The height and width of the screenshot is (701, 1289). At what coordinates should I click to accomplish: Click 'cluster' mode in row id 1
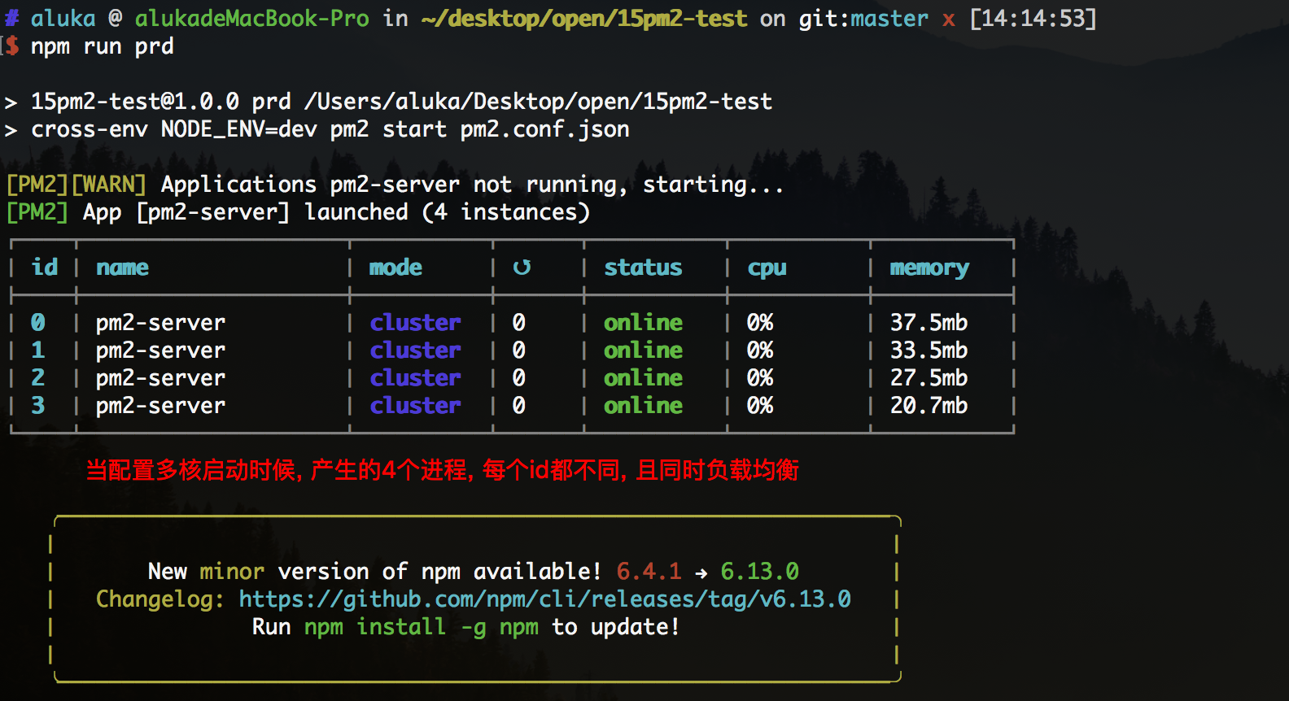click(x=415, y=350)
